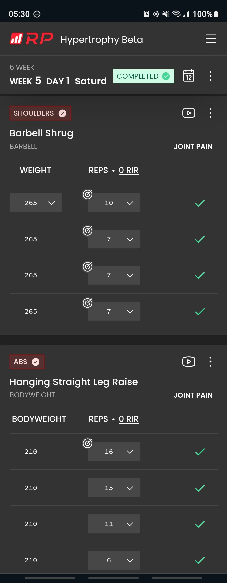The height and width of the screenshot is (583, 227).
Task: Expand the 265 weight dropdown
Action: [36, 203]
